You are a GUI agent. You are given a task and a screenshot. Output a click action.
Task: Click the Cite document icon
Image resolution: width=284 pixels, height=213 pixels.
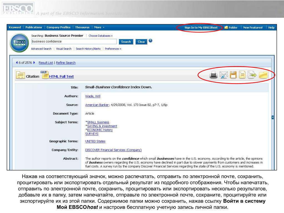click(242, 75)
